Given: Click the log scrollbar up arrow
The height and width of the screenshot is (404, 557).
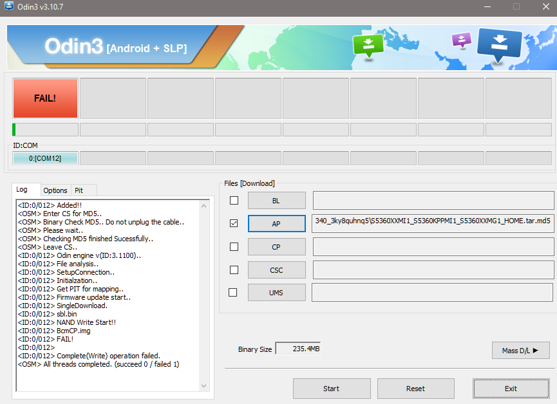Looking at the screenshot, I should pos(204,206).
